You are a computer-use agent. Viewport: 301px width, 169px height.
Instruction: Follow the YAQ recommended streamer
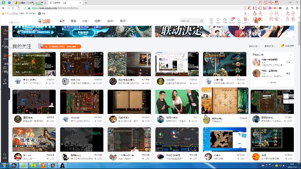point(288,73)
